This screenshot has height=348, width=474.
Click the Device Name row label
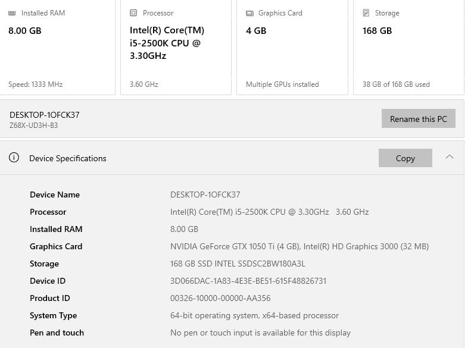tap(55, 195)
